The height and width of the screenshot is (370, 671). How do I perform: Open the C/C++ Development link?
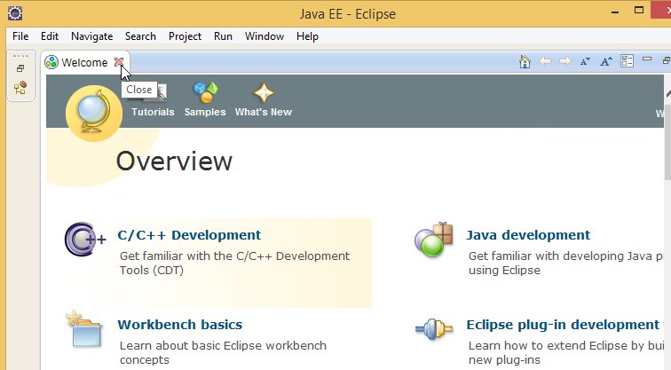coord(189,235)
